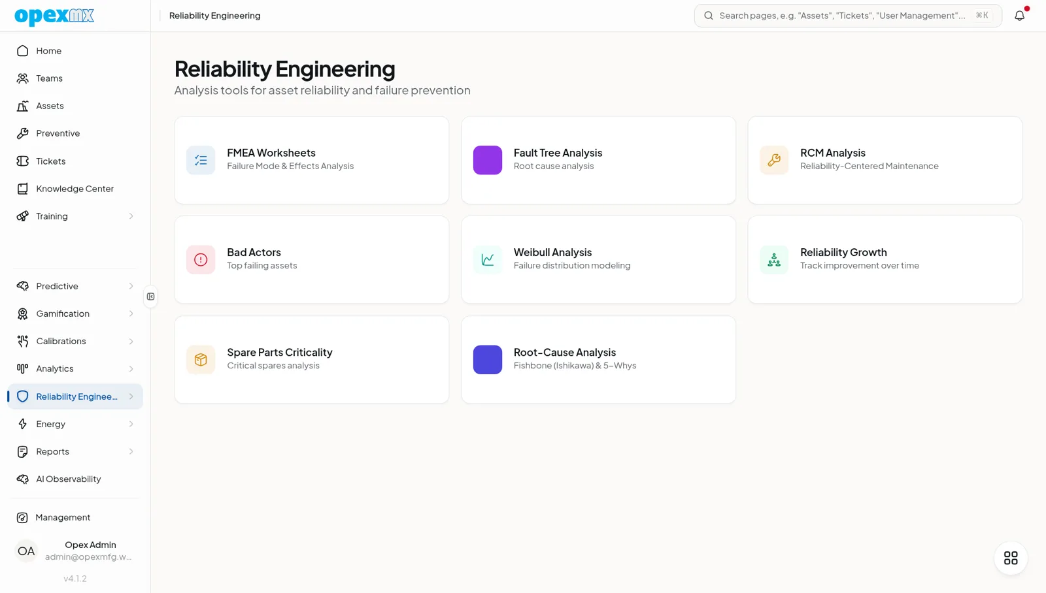Click the Reliability Growth icon

click(x=774, y=259)
